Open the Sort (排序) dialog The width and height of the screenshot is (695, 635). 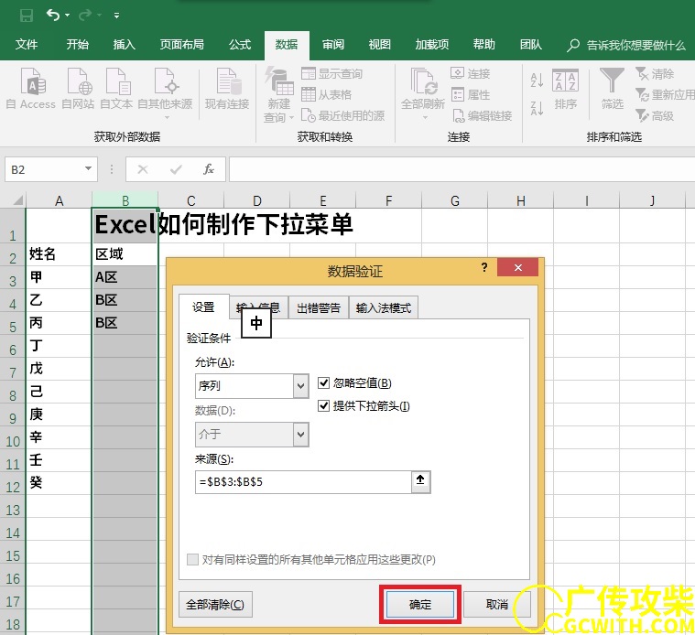point(566,89)
